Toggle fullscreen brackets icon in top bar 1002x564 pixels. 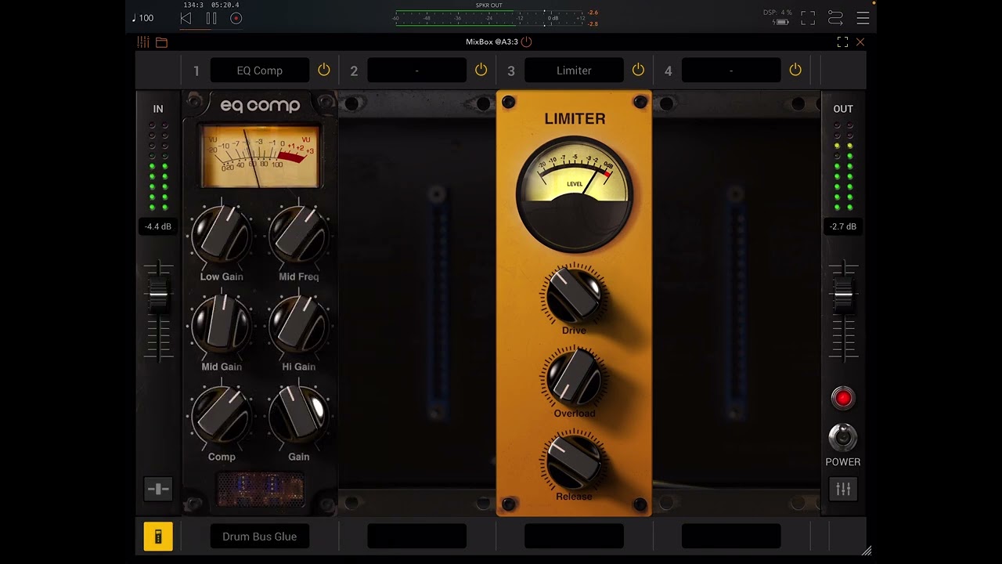pyautogui.click(x=808, y=18)
